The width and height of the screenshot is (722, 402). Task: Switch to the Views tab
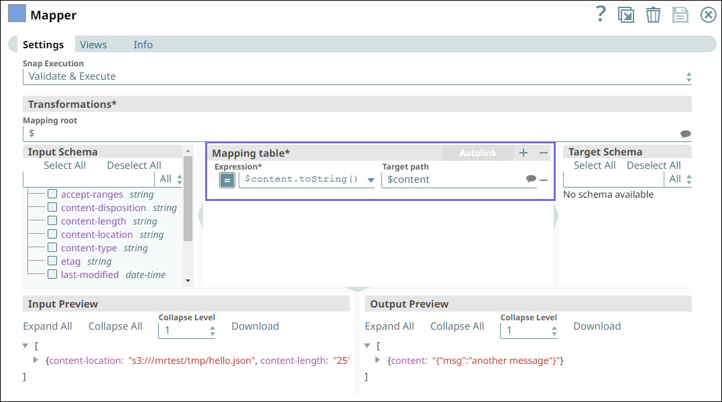(x=93, y=44)
